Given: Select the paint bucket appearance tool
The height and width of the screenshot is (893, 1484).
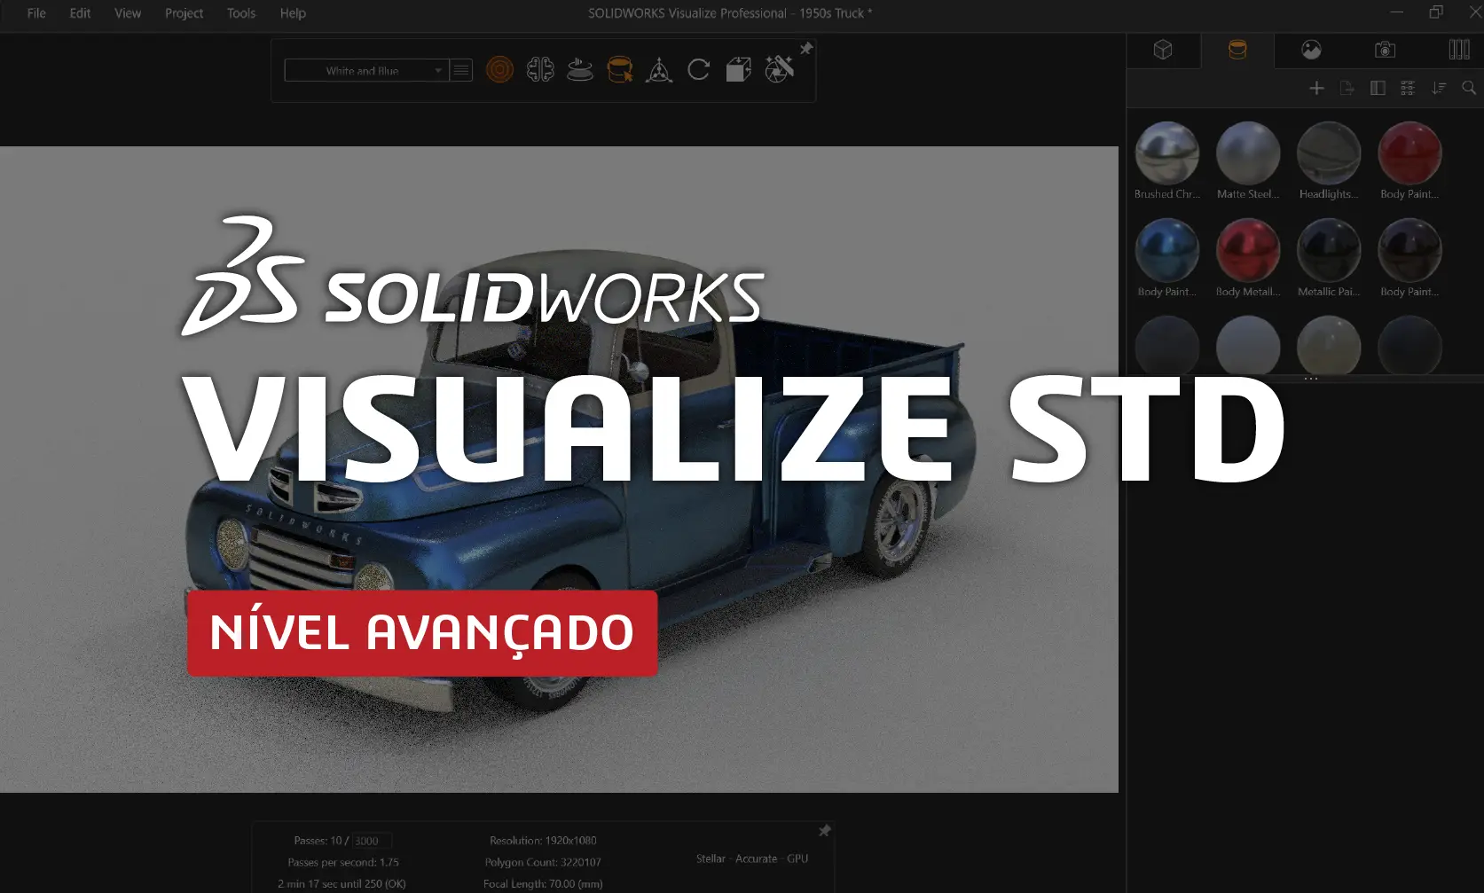Looking at the screenshot, I should (x=620, y=69).
